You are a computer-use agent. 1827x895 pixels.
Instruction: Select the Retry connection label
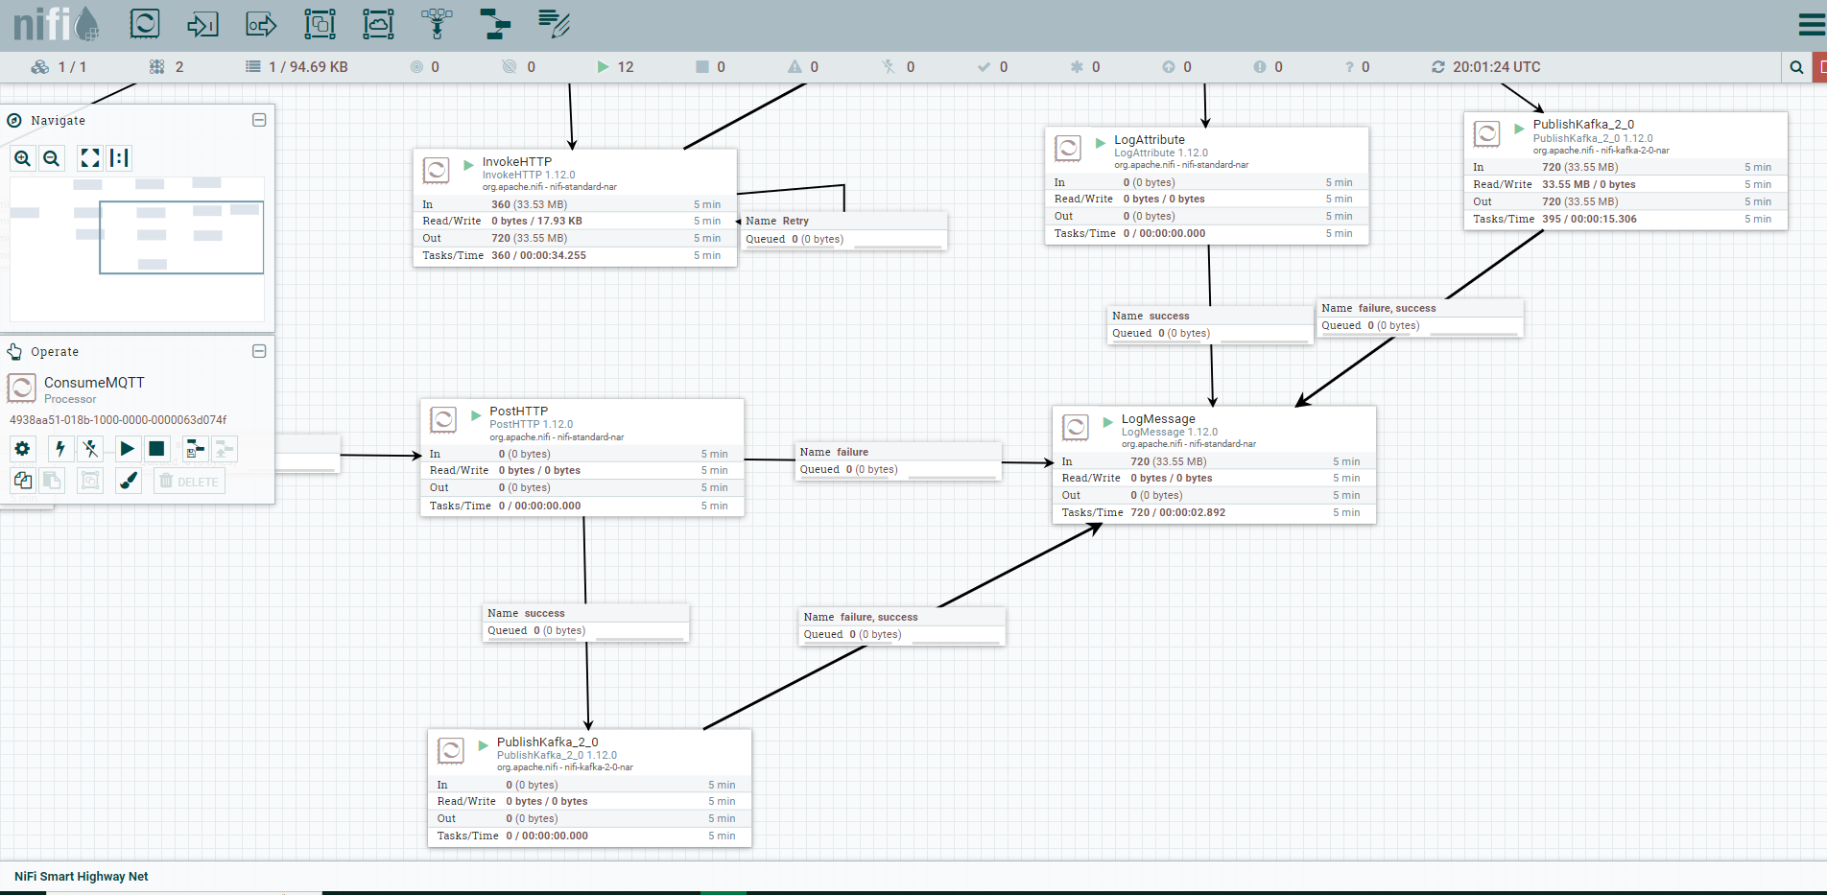coord(843,230)
